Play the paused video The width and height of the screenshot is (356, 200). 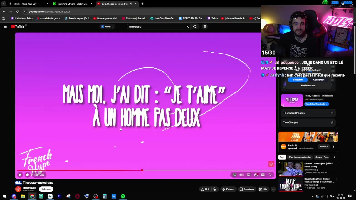tap(20, 175)
